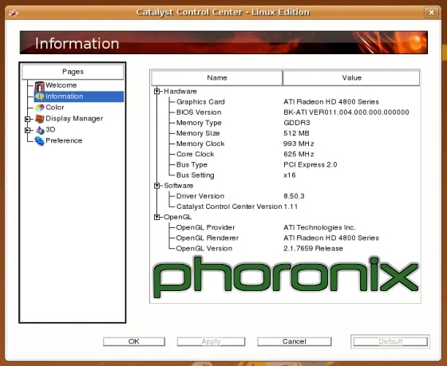The height and width of the screenshot is (366, 447).
Task: Click the Preference gear icon
Action: point(40,140)
